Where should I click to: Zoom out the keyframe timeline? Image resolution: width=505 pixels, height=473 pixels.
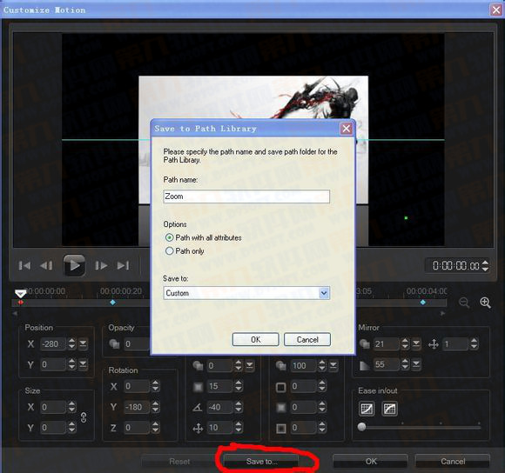coord(464,303)
